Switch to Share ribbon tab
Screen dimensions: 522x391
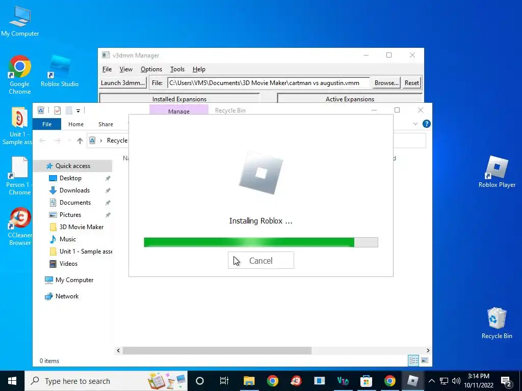(106, 124)
